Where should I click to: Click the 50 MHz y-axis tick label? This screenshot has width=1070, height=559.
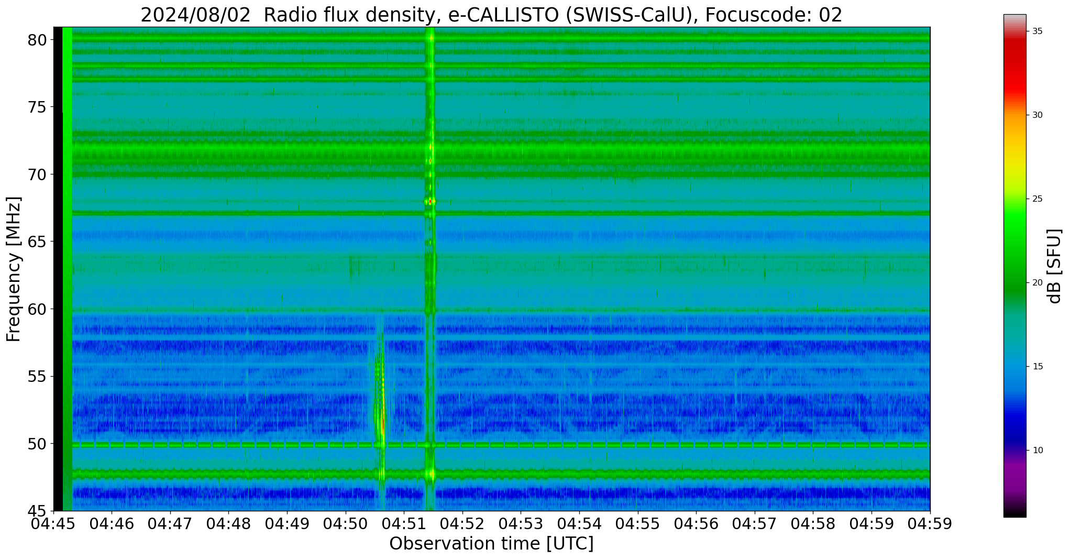click(37, 444)
